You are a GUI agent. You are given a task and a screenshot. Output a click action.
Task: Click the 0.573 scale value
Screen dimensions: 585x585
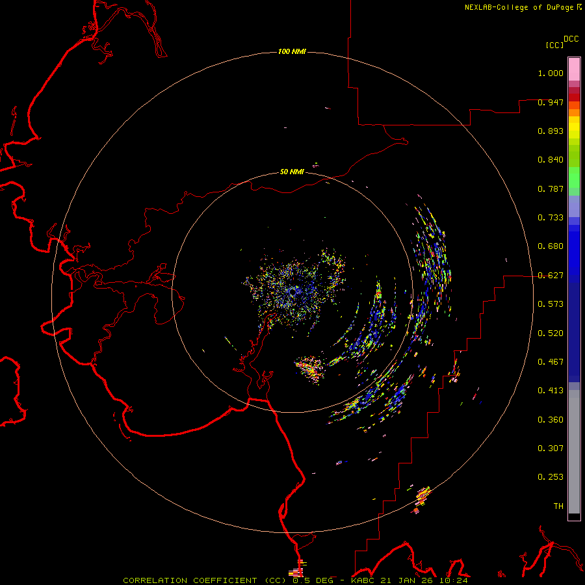coord(551,304)
